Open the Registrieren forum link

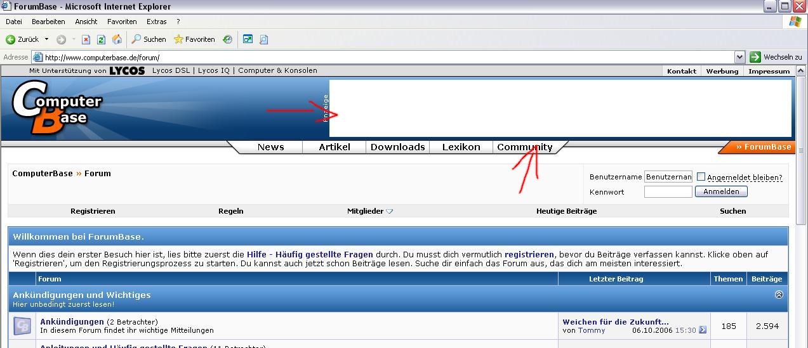tap(93, 211)
